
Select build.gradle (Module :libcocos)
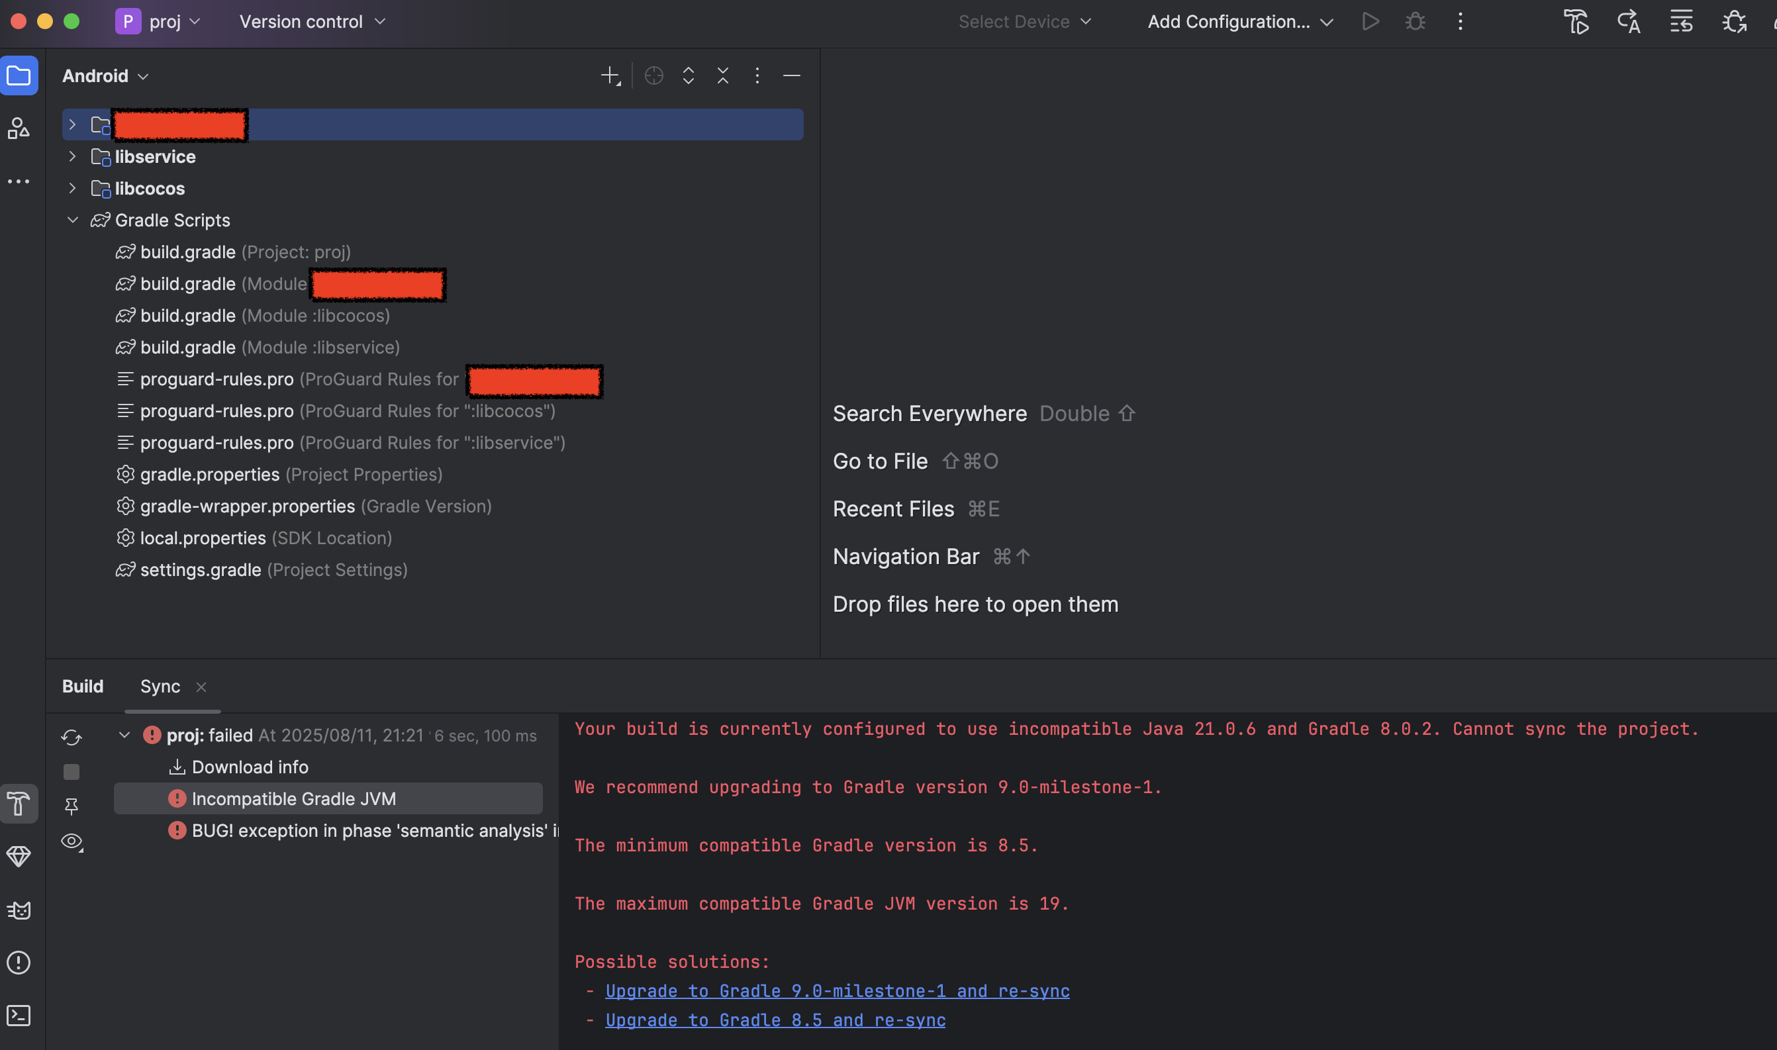[252, 316]
